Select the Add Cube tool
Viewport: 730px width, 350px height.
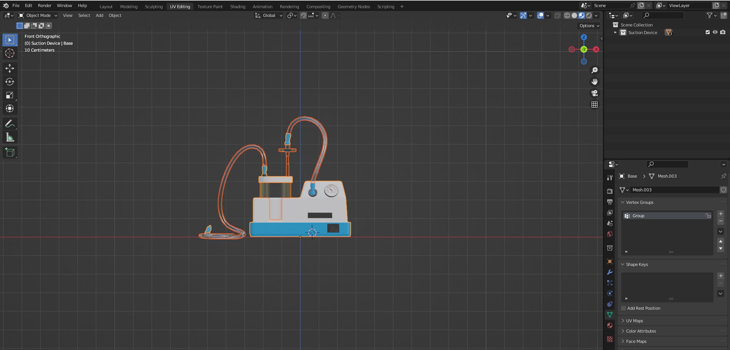click(10, 152)
